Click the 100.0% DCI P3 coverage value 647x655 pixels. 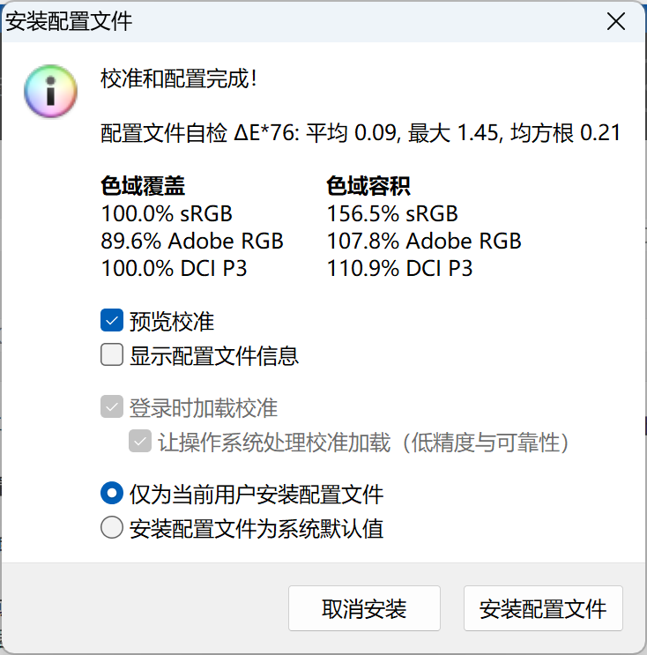[174, 268]
